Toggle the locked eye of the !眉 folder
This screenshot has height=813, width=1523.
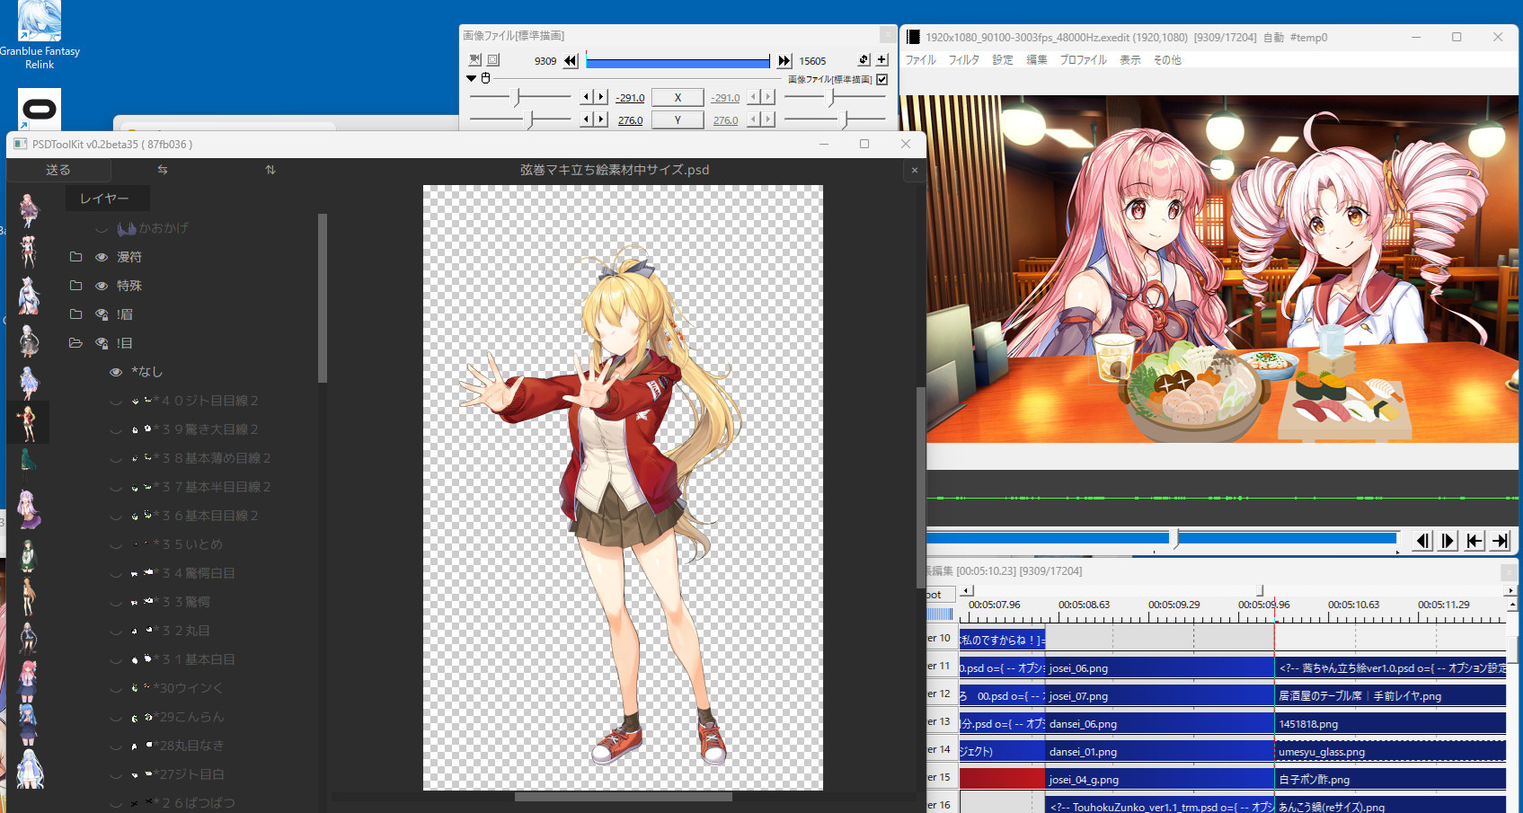pyautogui.click(x=102, y=314)
